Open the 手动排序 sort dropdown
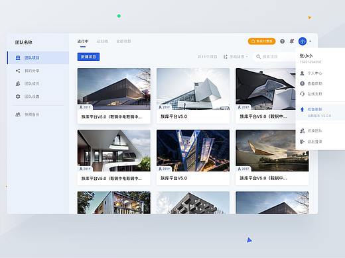 [236, 57]
